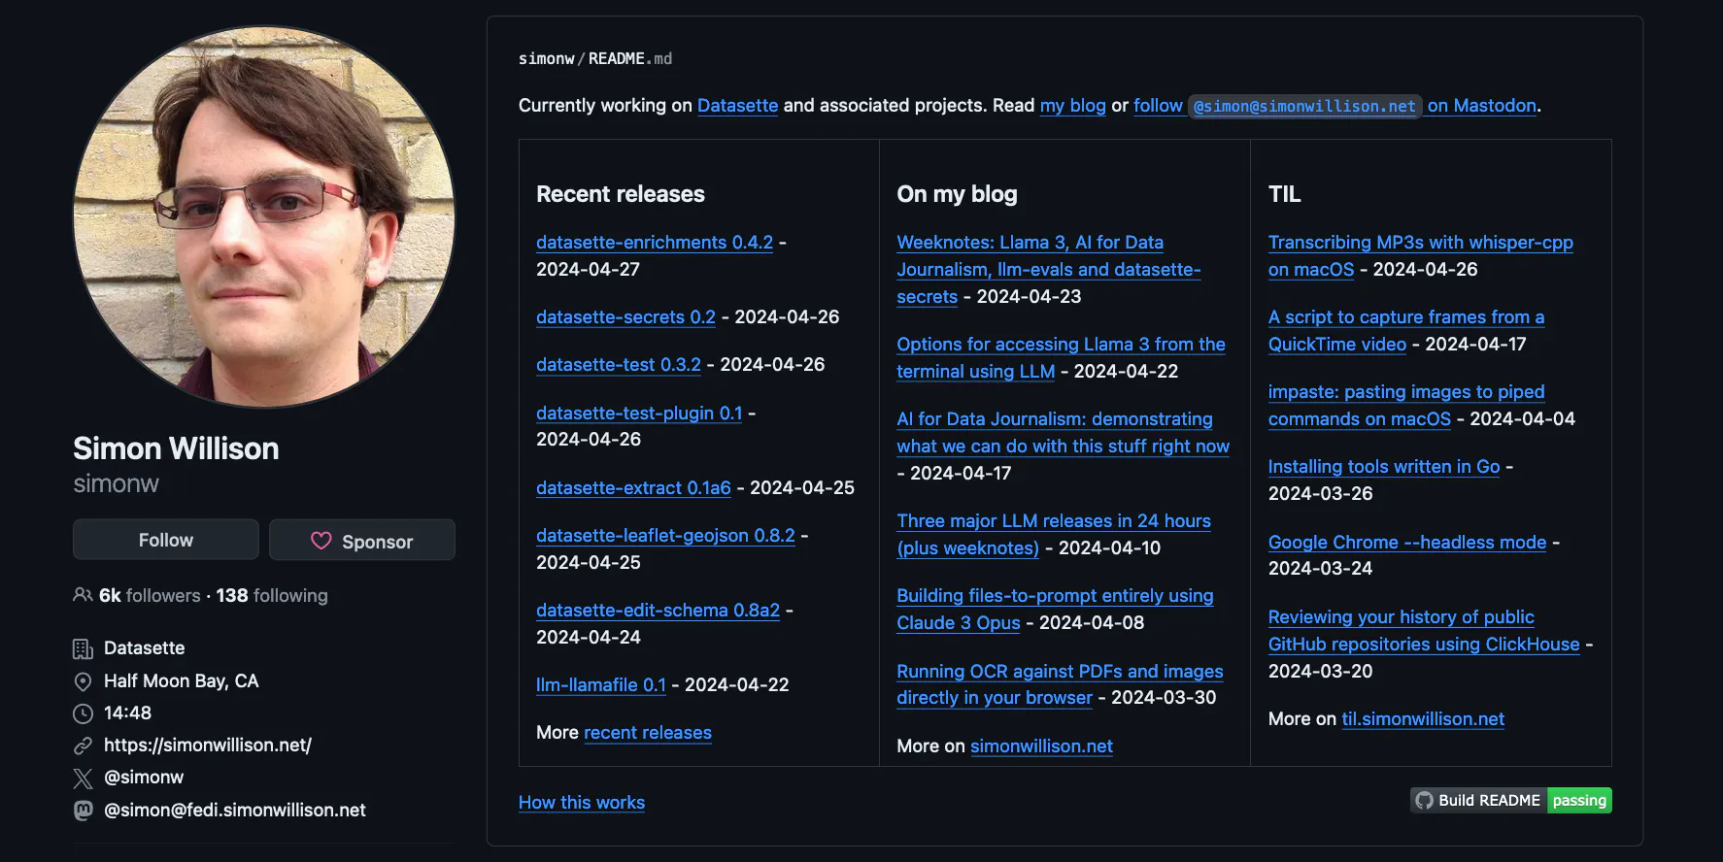Click the 'How this works' link
The width and height of the screenshot is (1723, 862).
click(x=582, y=803)
